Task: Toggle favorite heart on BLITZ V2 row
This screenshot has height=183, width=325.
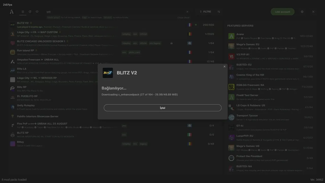Action: tap(196, 25)
